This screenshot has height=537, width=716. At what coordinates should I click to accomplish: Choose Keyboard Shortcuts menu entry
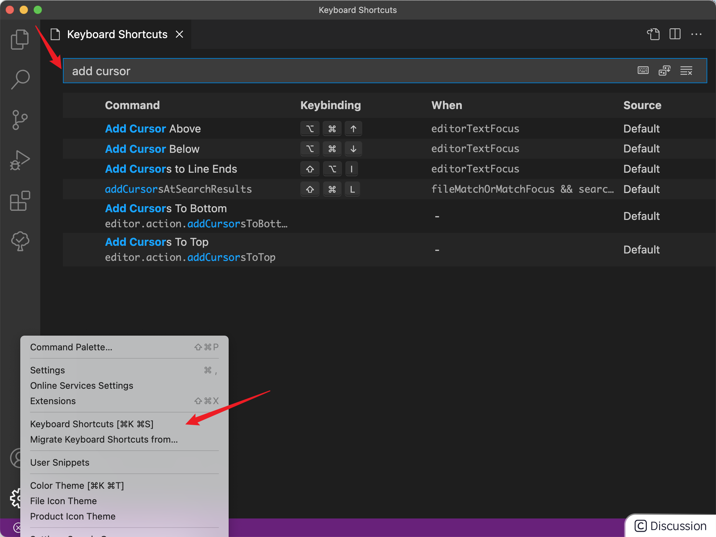pyautogui.click(x=92, y=424)
